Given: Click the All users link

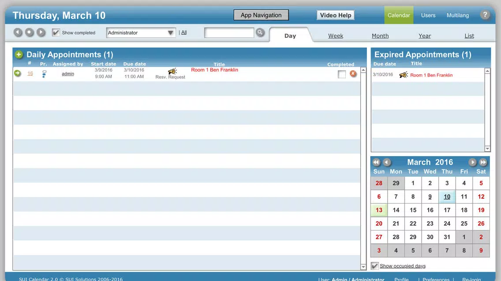Looking at the screenshot, I should (x=184, y=33).
